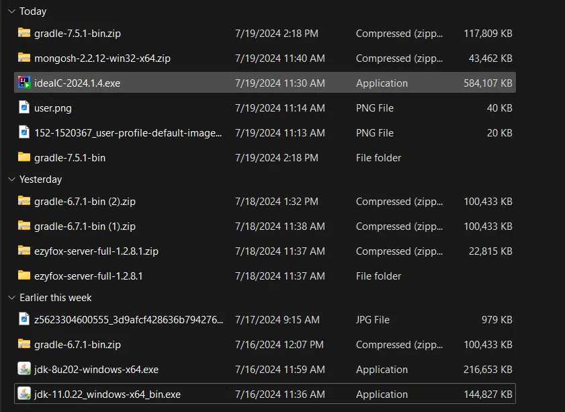Click size value 40 KB
This screenshot has height=412, width=565.
click(499, 108)
